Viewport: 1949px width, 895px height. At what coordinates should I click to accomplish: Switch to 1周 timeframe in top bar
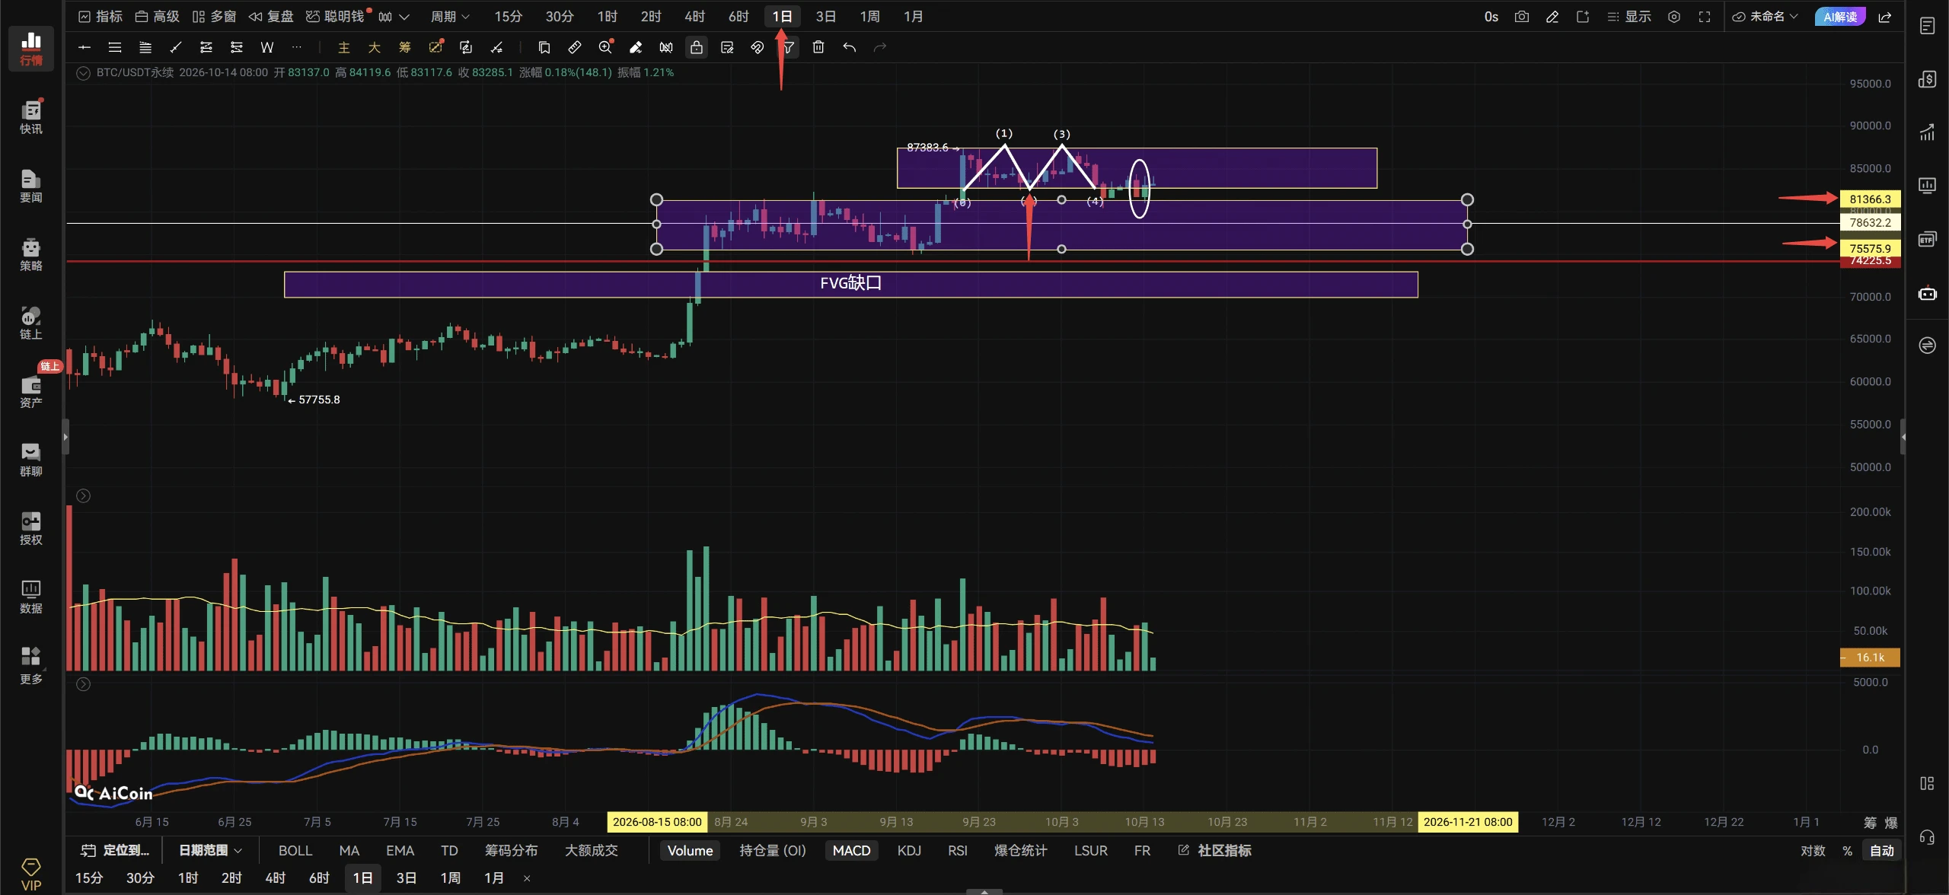869,17
